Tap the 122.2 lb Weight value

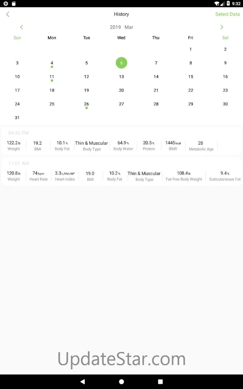pyautogui.click(x=14, y=146)
